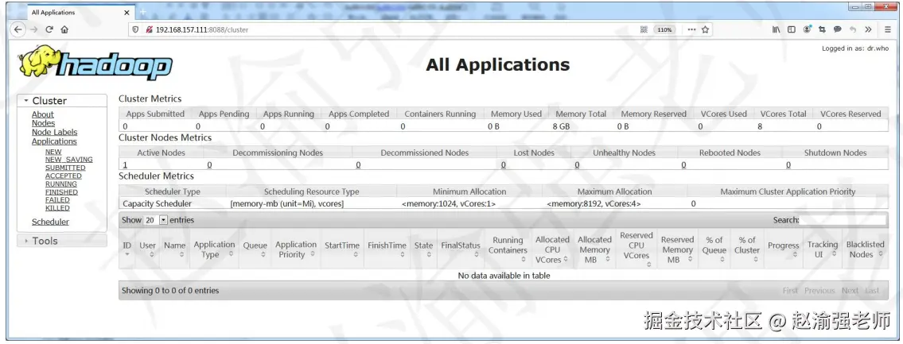Screen dimensions: 903x344
Task: Filter applications by FINISHED state
Action: 61,192
